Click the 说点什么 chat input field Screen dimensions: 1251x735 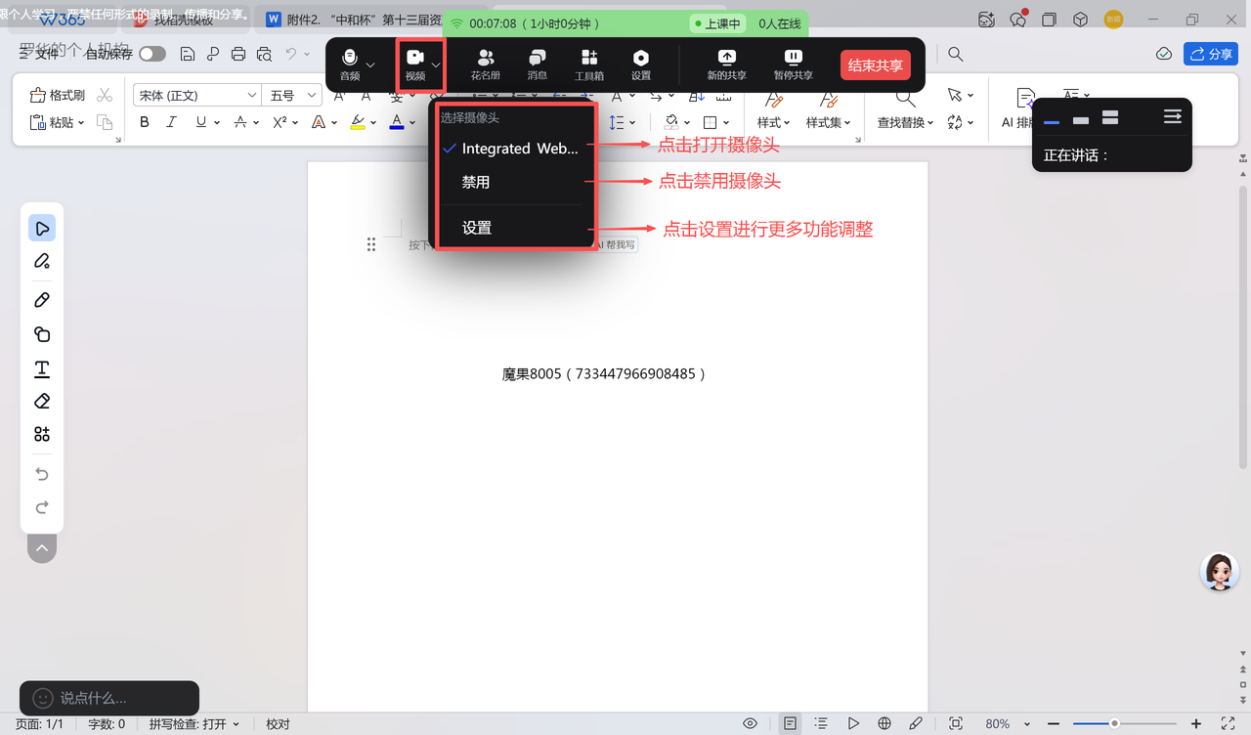pos(109,698)
